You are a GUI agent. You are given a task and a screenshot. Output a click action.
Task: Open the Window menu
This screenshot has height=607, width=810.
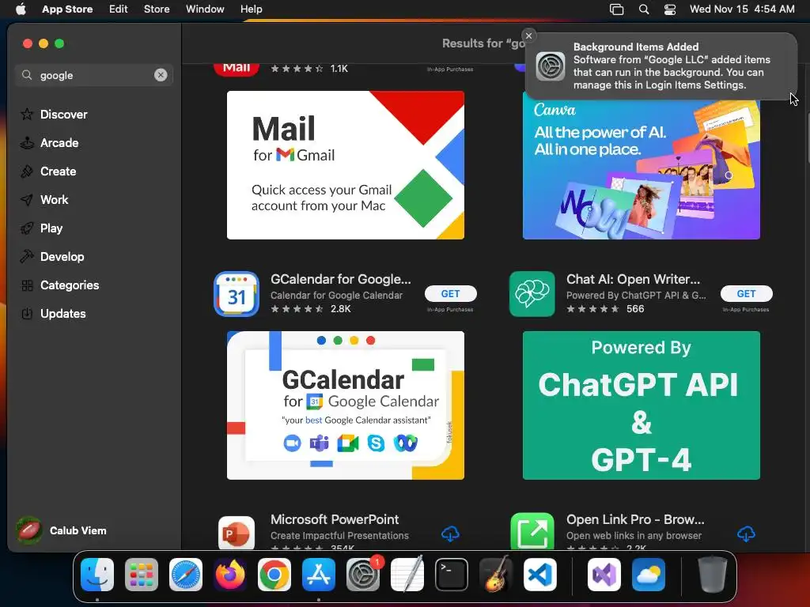point(205,9)
